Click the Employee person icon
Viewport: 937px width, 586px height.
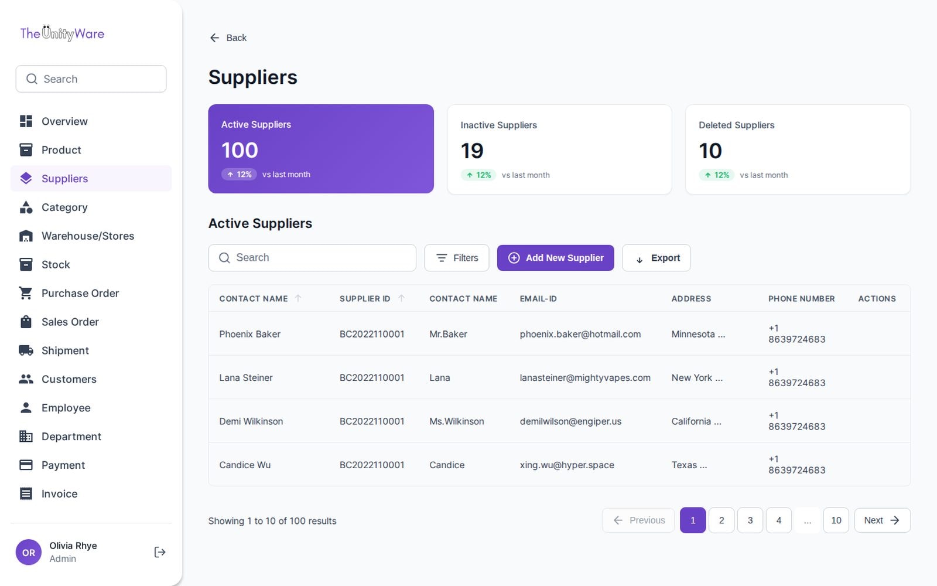26,408
